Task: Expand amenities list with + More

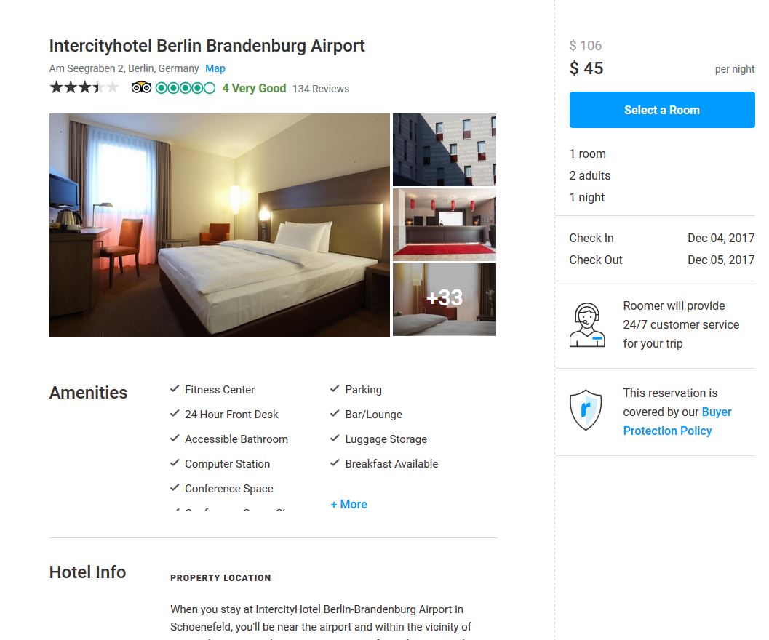Action: click(x=348, y=504)
